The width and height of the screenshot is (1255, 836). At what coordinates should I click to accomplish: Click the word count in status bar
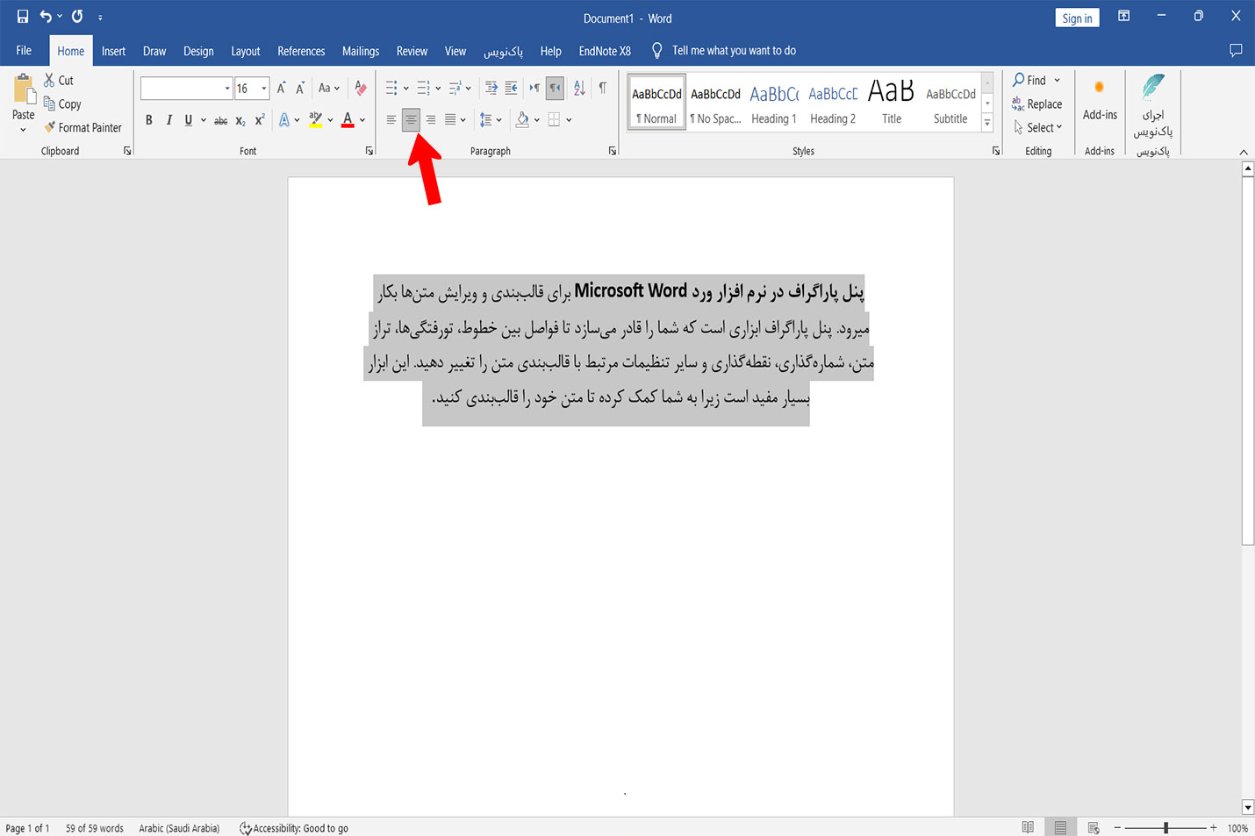click(95, 828)
